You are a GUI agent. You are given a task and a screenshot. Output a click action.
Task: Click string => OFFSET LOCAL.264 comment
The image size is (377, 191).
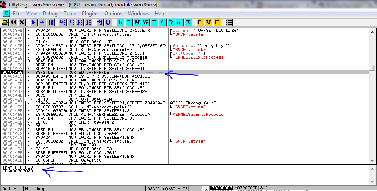pyautogui.click(x=206, y=30)
